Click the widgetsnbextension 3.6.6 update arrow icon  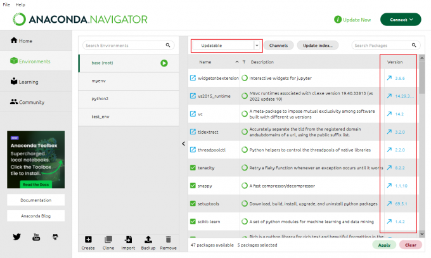click(389, 78)
